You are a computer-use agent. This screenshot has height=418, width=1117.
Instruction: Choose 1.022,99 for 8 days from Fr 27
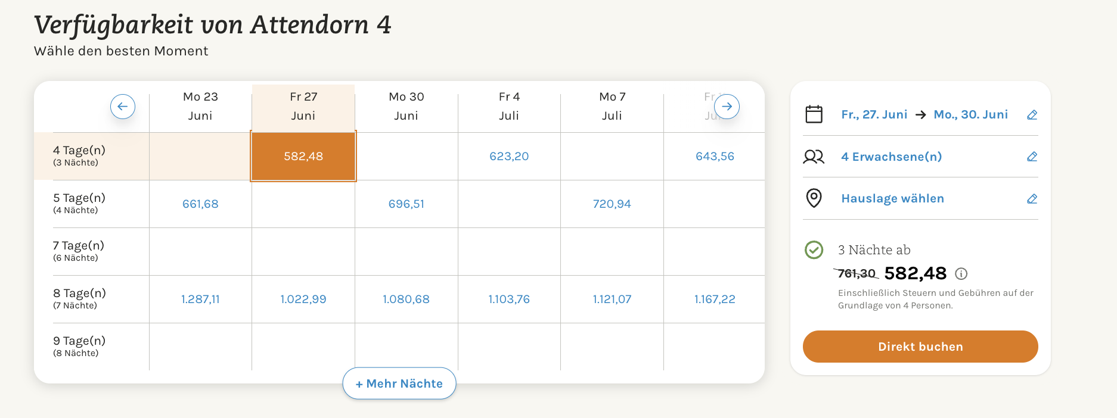[x=303, y=300]
